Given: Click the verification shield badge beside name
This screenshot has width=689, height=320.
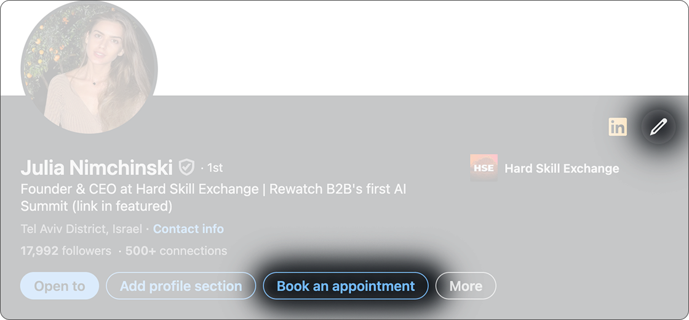Looking at the screenshot, I should pyautogui.click(x=186, y=167).
